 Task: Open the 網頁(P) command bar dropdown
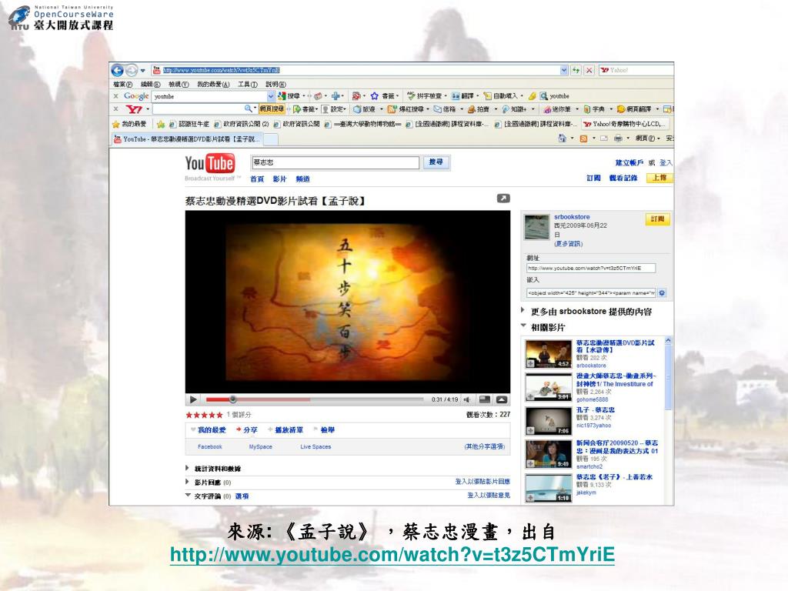click(647, 139)
